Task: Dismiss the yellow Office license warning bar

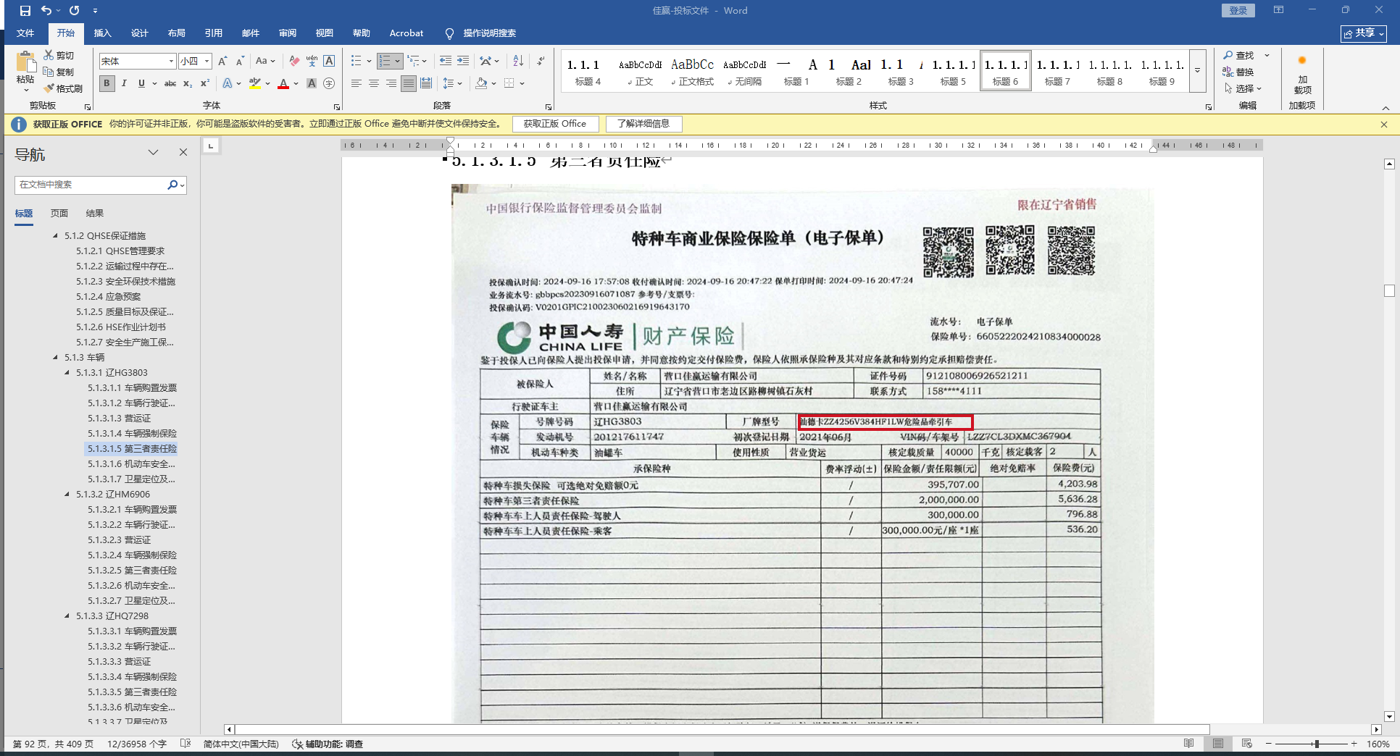Action: [x=1384, y=125]
